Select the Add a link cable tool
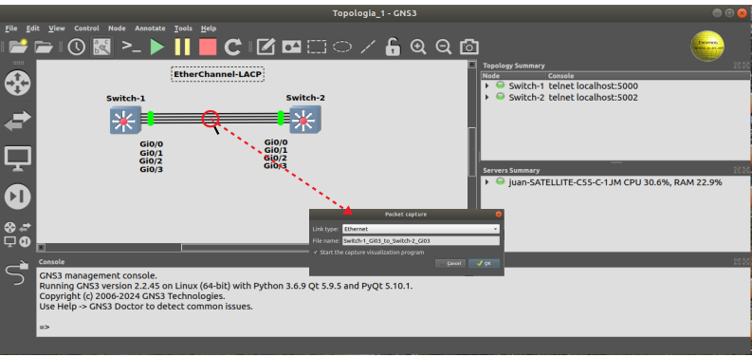This screenshot has height=357, width=752. click(x=18, y=272)
